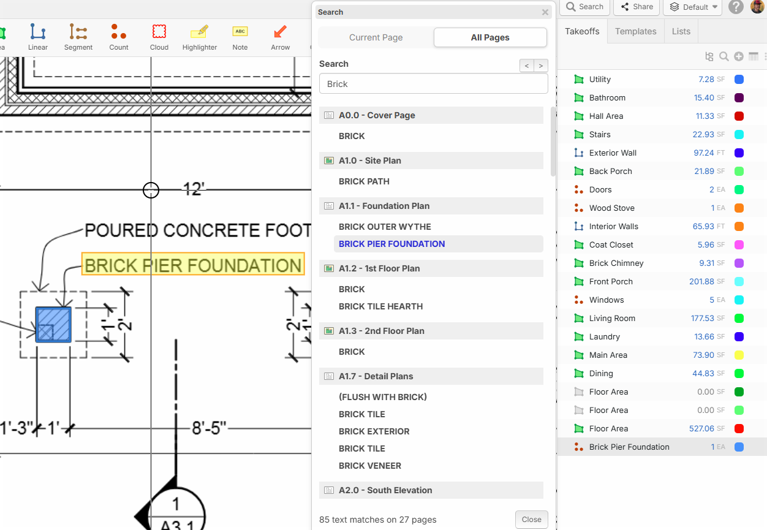Click the add takeoff plus icon

coord(739,56)
